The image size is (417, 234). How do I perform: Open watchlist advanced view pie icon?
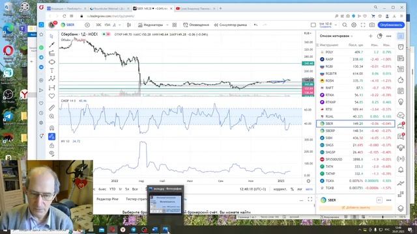click(379, 36)
